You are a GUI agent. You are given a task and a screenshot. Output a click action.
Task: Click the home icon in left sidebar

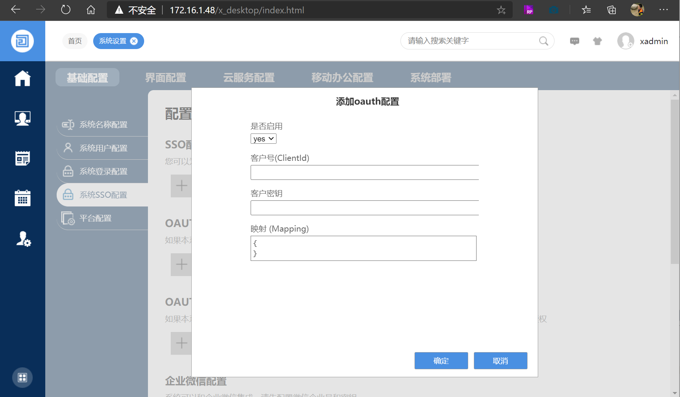coord(22,79)
